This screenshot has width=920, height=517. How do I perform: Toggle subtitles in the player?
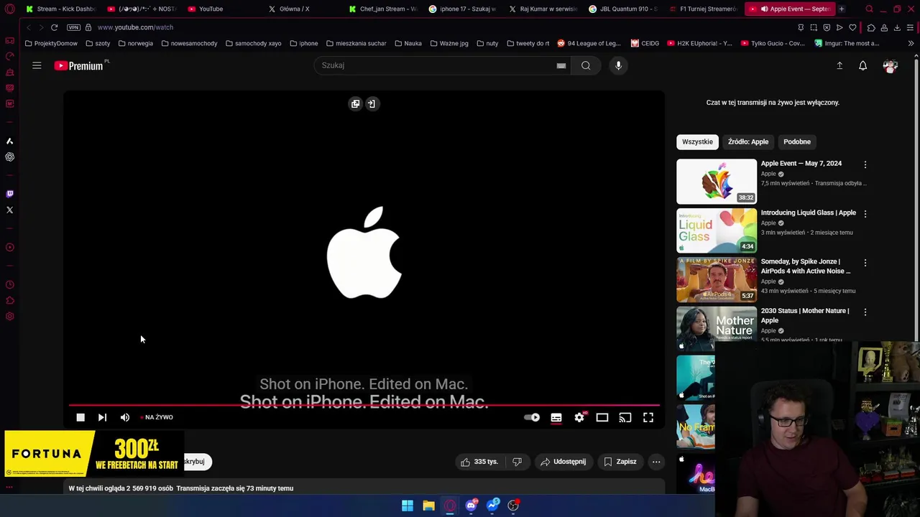click(556, 417)
